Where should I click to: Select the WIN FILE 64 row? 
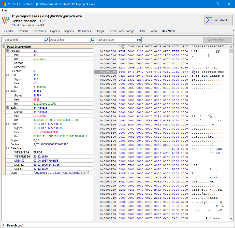(x=49, y=156)
